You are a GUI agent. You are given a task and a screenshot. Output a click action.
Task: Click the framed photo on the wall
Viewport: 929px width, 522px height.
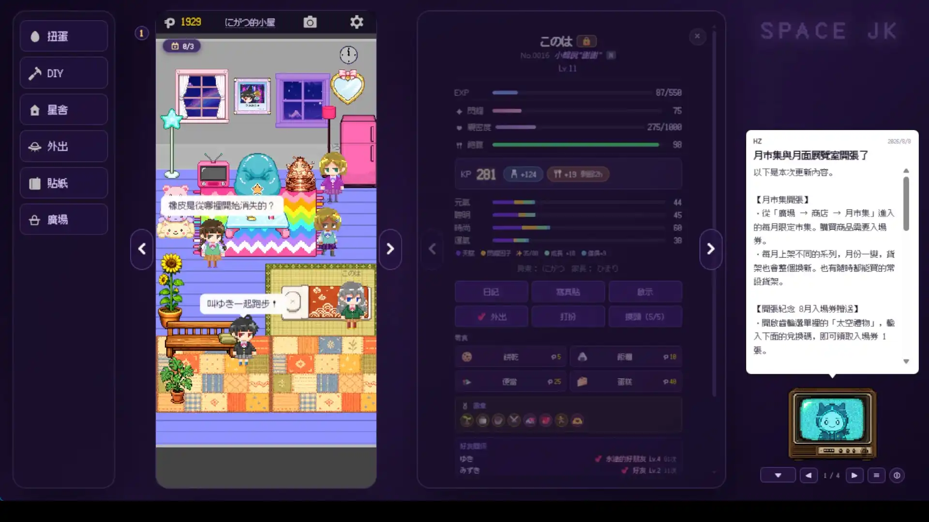coord(253,96)
